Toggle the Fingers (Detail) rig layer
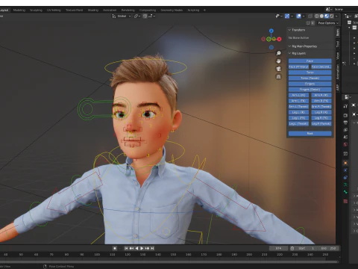Screen dimensions: 358x269 click(310, 90)
